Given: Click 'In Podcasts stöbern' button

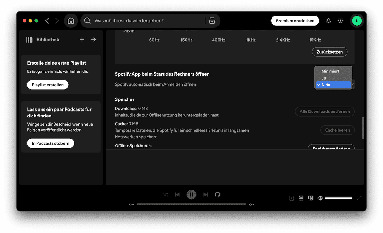Looking at the screenshot, I should click(x=51, y=143).
